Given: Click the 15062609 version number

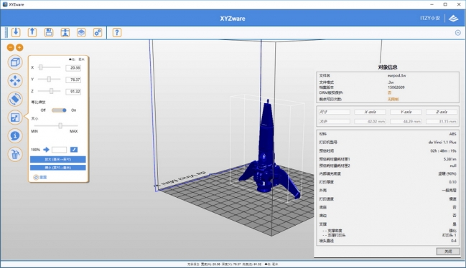Looking at the screenshot, I should [x=396, y=87].
